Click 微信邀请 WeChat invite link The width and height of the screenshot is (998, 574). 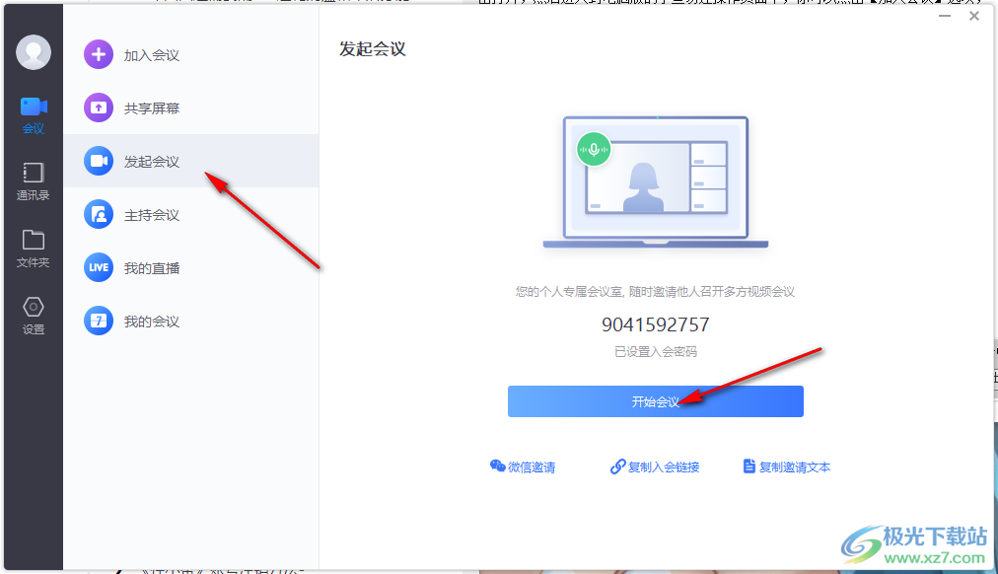[523, 467]
